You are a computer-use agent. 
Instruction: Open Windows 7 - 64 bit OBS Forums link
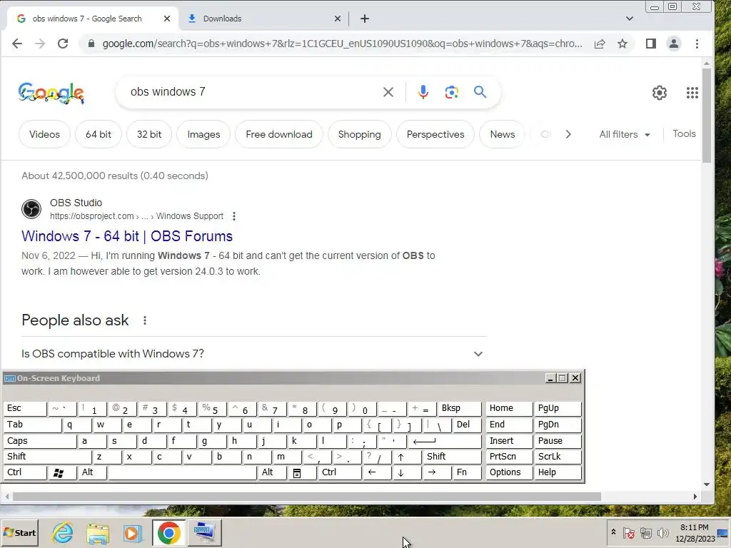pos(127,236)
